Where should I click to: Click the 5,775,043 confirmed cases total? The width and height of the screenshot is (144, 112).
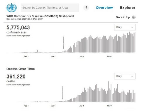click(x=18, y=28)
